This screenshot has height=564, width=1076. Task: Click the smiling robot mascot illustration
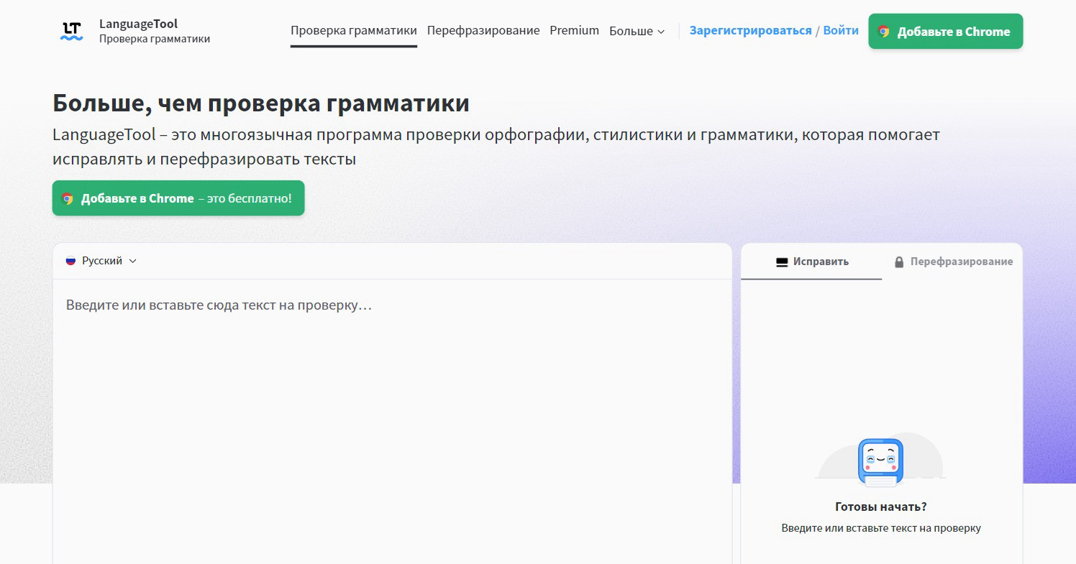point(880,463)
